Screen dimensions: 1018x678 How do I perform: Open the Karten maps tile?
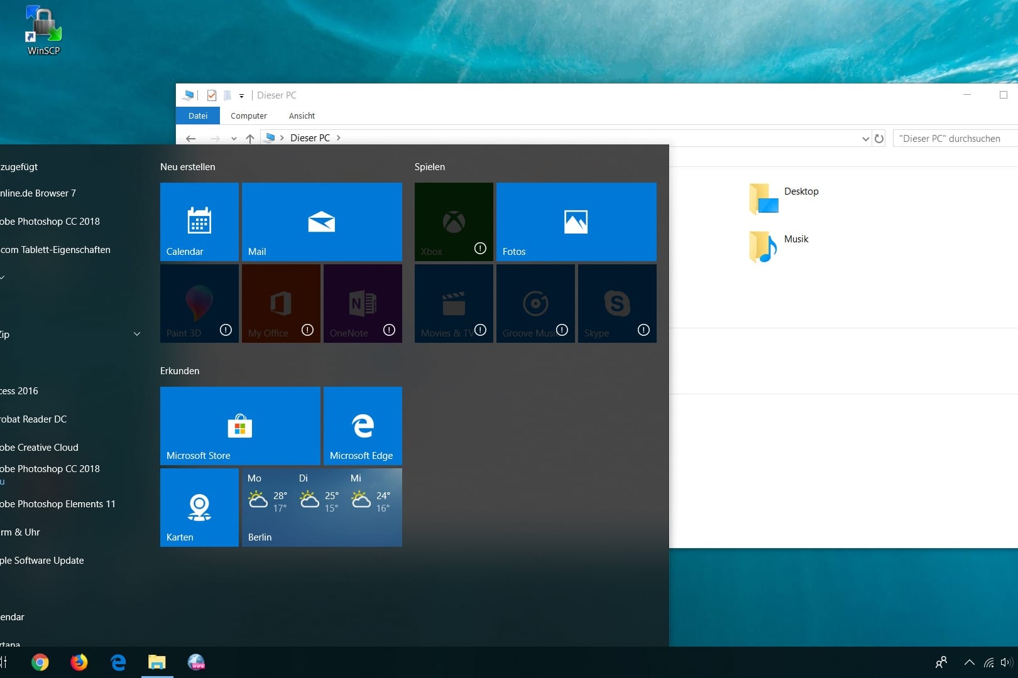coord(199,507)
